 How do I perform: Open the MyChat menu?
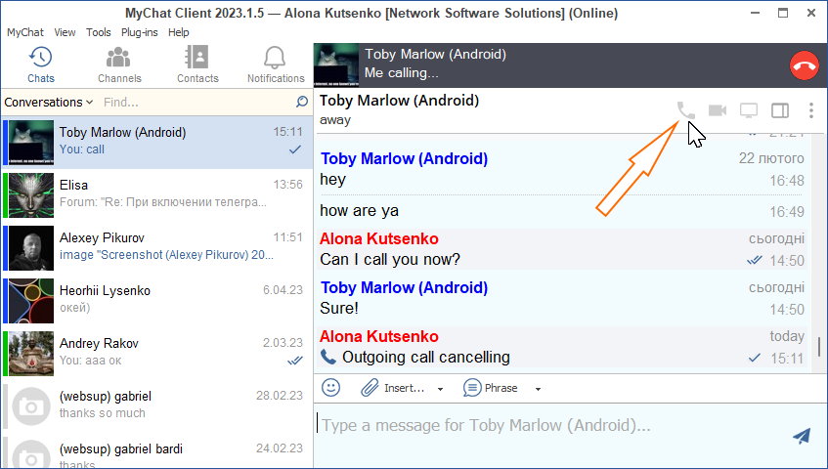[x=24, y=32]
